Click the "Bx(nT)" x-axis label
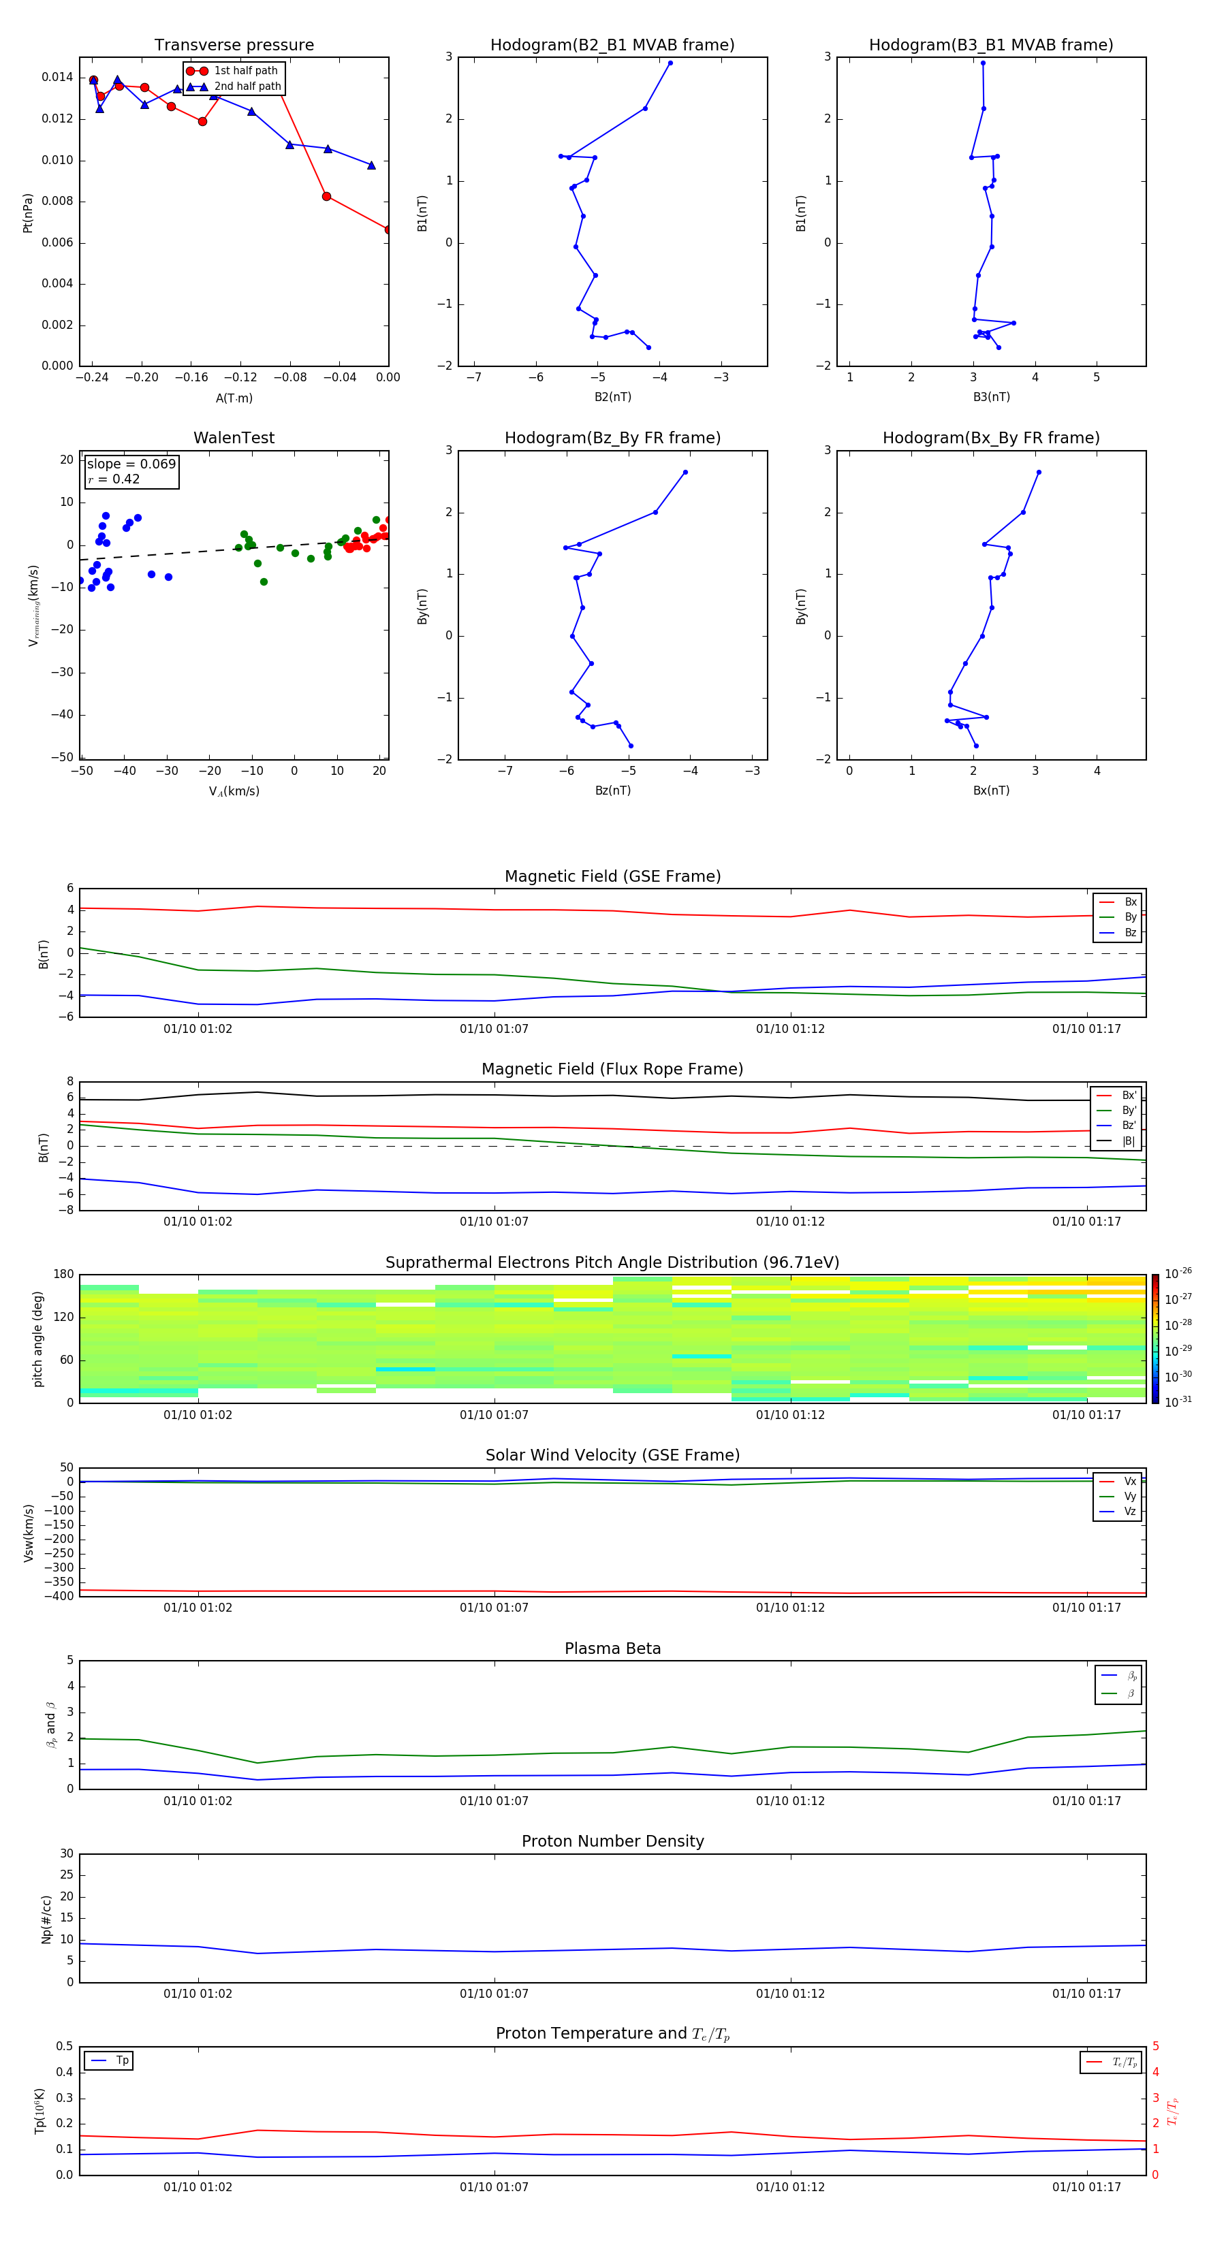This screenshot has width=1226, height=2247. click(991, 791)
